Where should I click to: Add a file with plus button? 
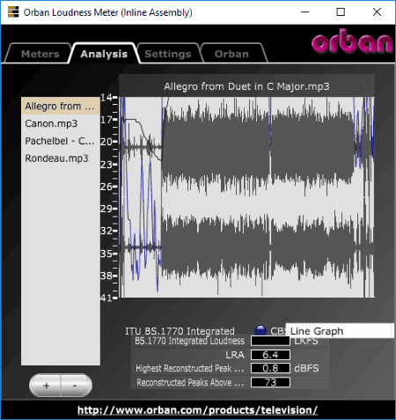(46, 386)
